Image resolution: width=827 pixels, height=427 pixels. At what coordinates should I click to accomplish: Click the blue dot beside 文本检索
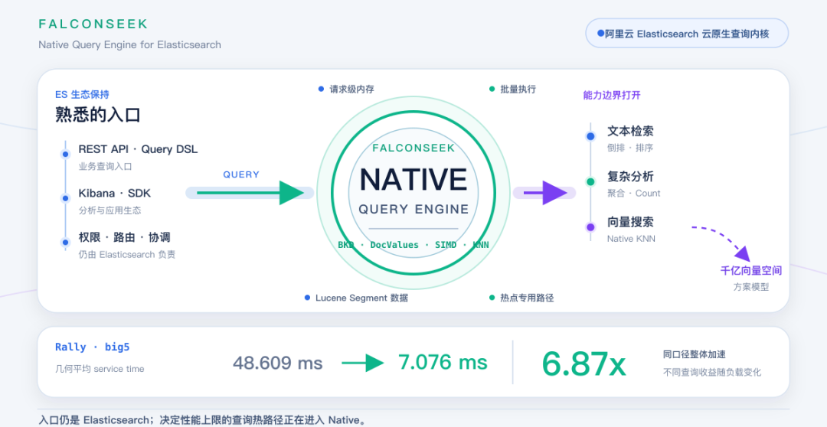click(590, 136)
